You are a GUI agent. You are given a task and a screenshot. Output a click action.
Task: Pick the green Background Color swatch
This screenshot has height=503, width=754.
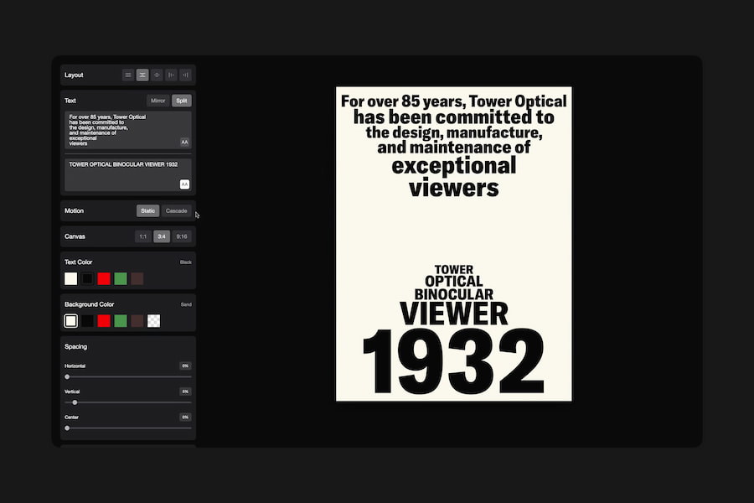click(121, 321)
